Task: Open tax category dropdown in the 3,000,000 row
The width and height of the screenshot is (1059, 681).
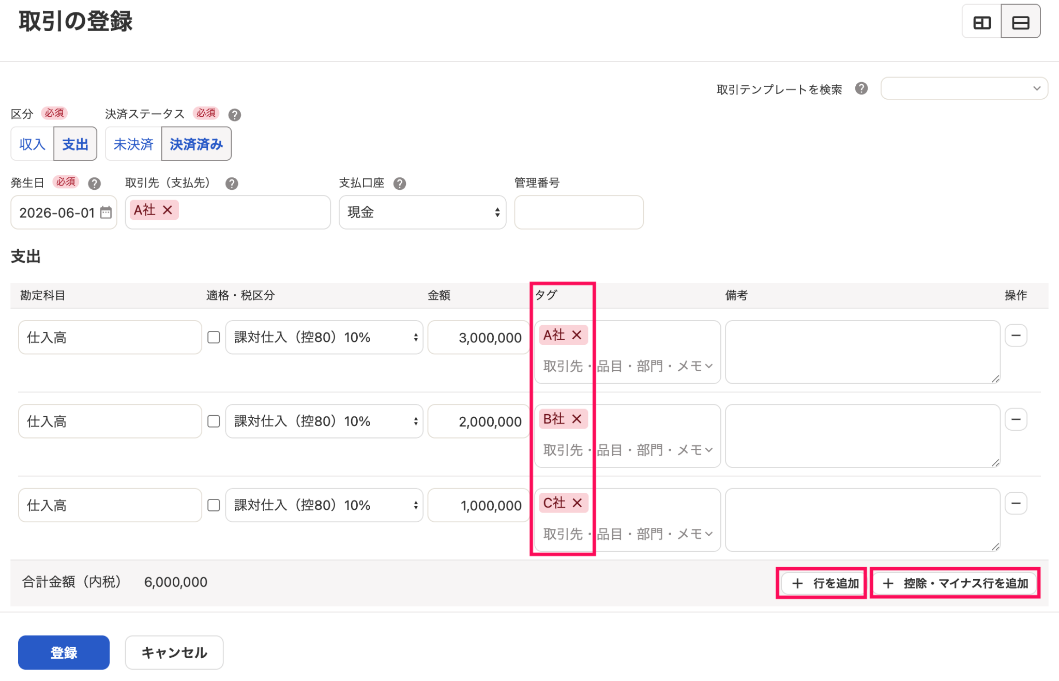Action: pyautogui.click(x=324, y=337)
